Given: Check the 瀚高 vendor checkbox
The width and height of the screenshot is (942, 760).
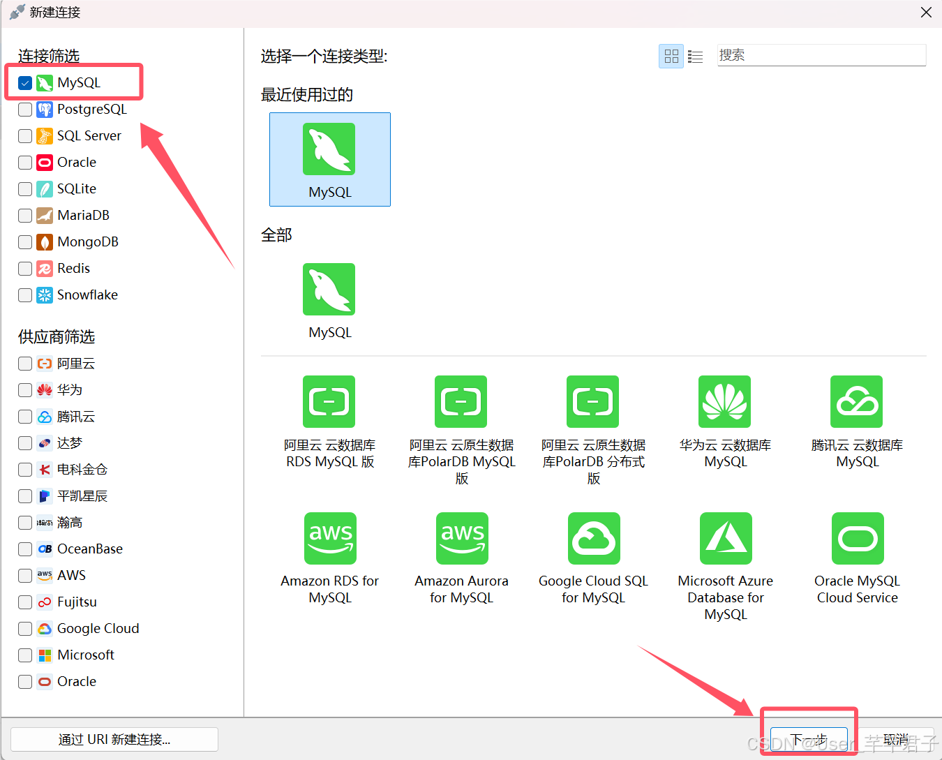Looking at the screenshot, I should coord(25,523).
